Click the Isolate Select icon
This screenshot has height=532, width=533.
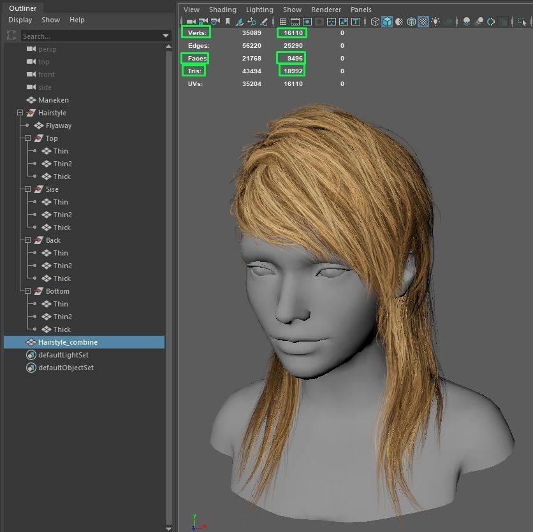522,22
